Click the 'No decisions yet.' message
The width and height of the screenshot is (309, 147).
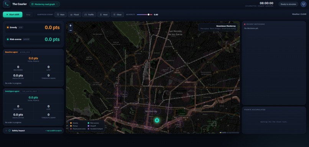click(x=251, y=29)
